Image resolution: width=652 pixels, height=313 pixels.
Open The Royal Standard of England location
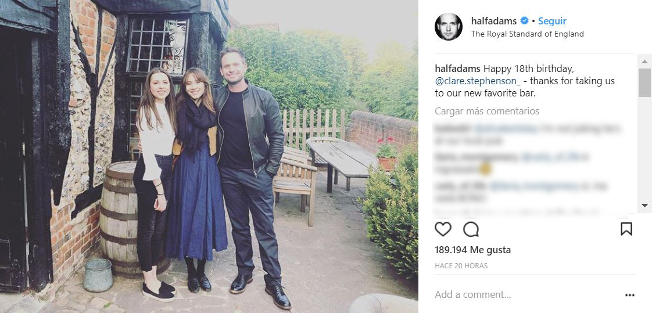pos(527,34)
